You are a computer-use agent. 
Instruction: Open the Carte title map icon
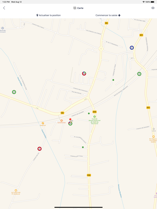(75, 8)
